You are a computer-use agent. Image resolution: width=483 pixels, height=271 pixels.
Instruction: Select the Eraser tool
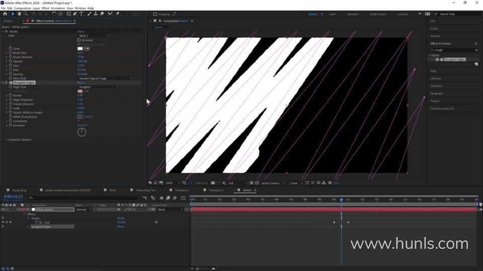102,14
